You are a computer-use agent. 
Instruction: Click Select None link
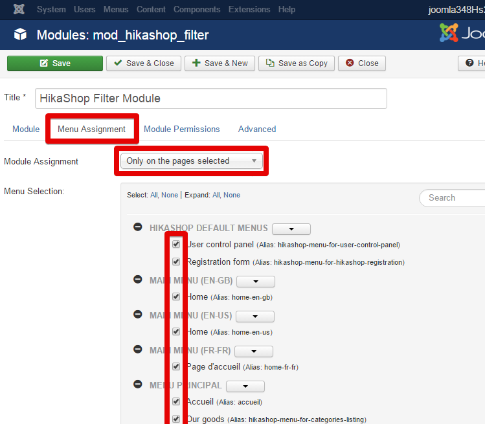(170, 195)
